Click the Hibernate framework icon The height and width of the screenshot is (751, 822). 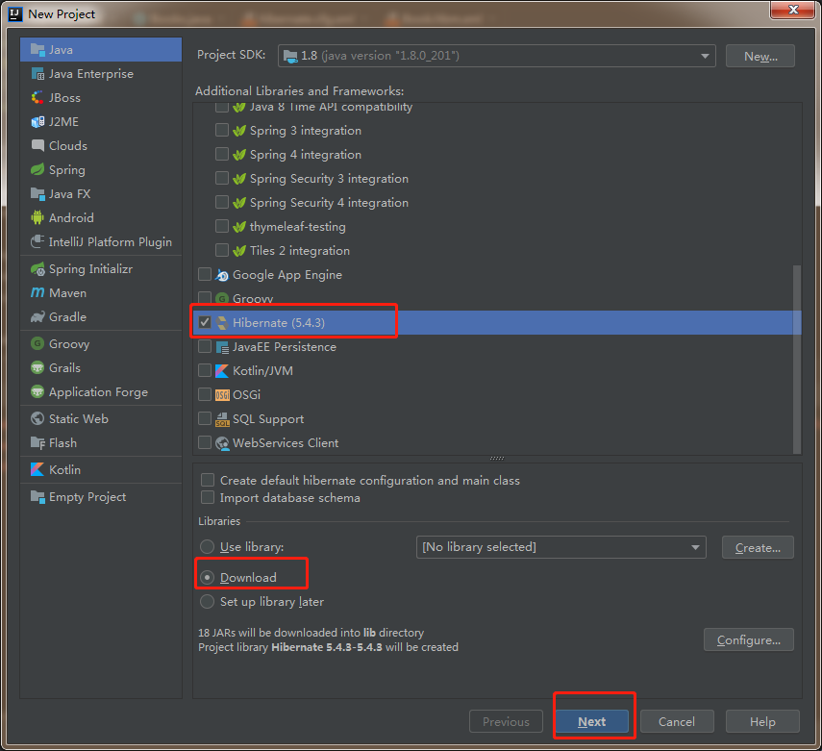(x=222, y=323)
